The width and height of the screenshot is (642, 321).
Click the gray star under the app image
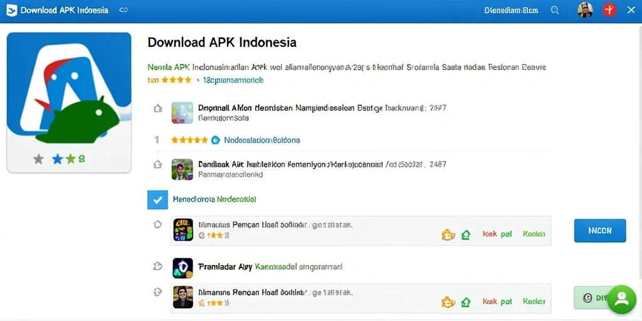(38, 159)
